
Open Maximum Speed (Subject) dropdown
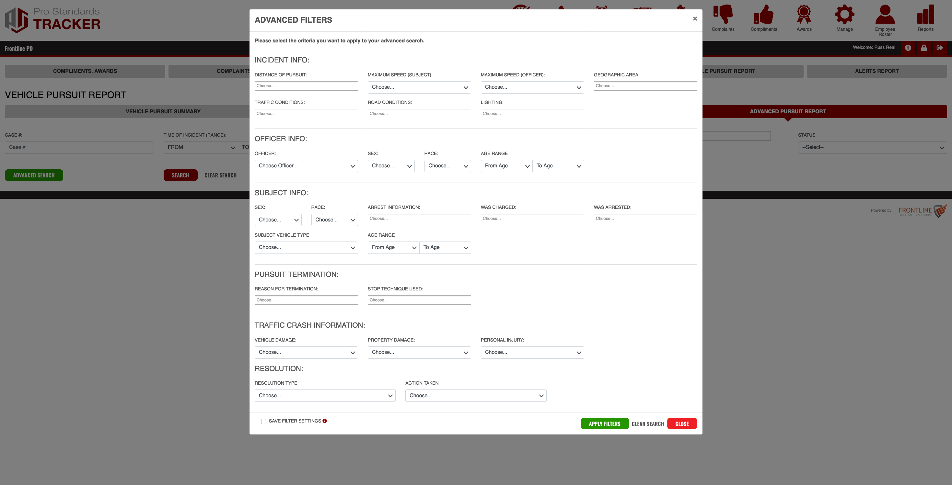coord(419,87)
